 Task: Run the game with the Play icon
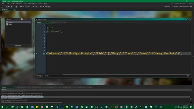click(24, 7)
